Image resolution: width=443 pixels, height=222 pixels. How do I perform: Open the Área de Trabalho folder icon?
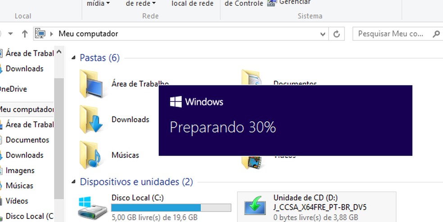[x=93, y=84]
